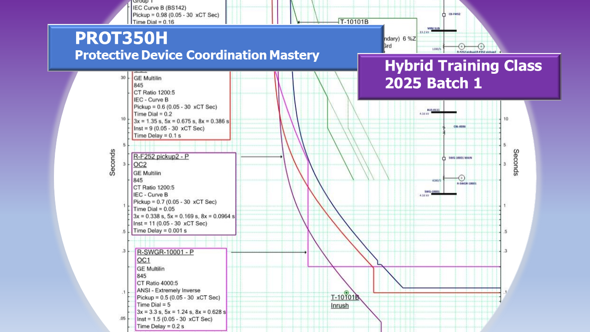Click the BUS-0111 bus bar
Image resolution: width=590 pixels, height=332 pixels.
point(443,112)
